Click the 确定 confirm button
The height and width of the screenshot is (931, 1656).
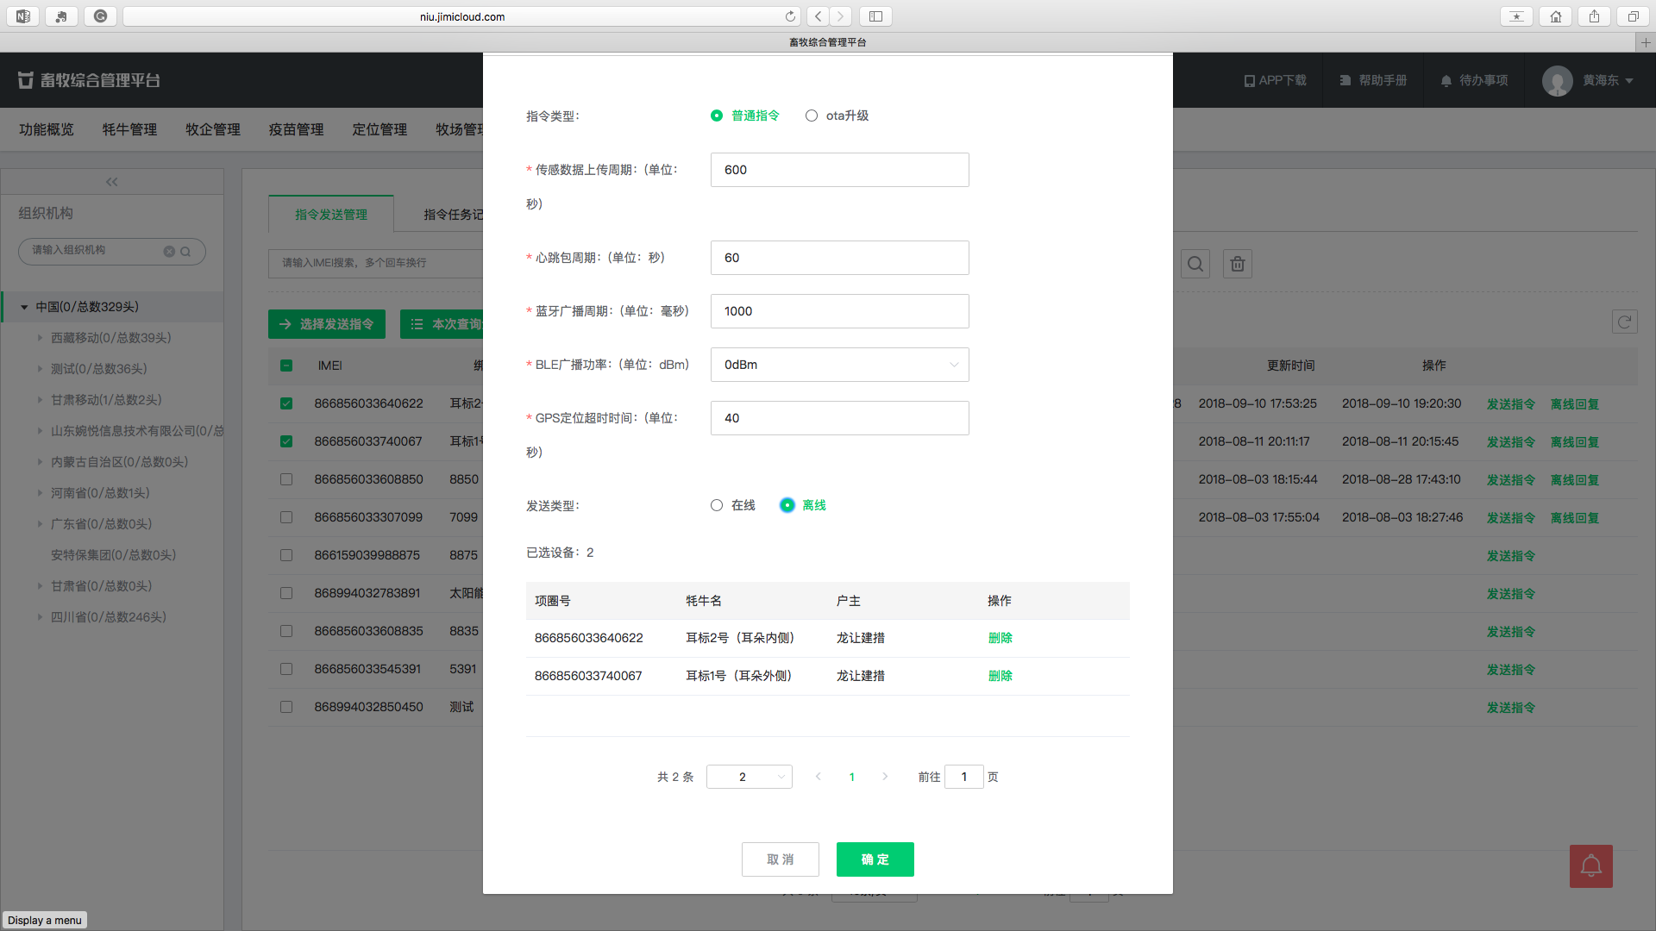coord(875,859)
